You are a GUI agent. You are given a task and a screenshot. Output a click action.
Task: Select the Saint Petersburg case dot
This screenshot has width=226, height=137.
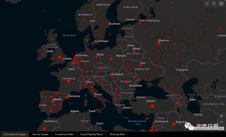point(139,23)
